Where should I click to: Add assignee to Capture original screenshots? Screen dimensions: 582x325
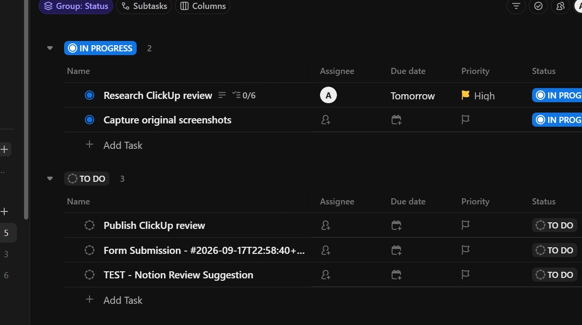[325, 120]
